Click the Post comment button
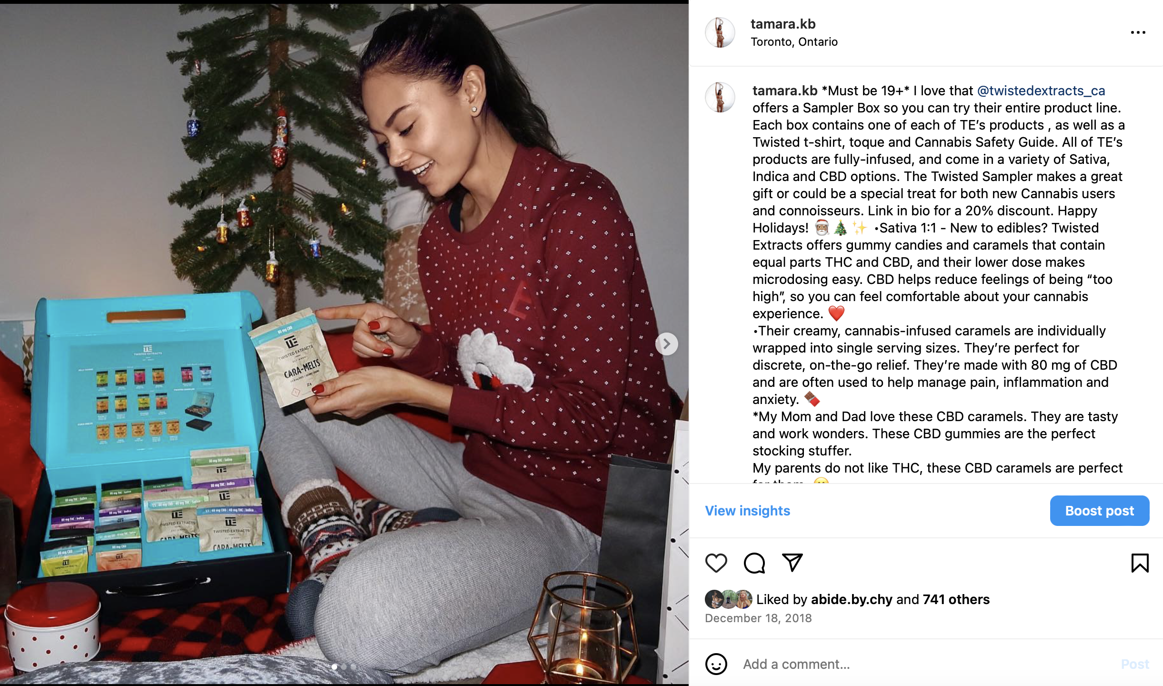This screenshot has height=686, width=1163. coord(1135,664)
